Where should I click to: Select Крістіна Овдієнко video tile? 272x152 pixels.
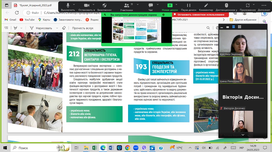(x=243, y=43)
